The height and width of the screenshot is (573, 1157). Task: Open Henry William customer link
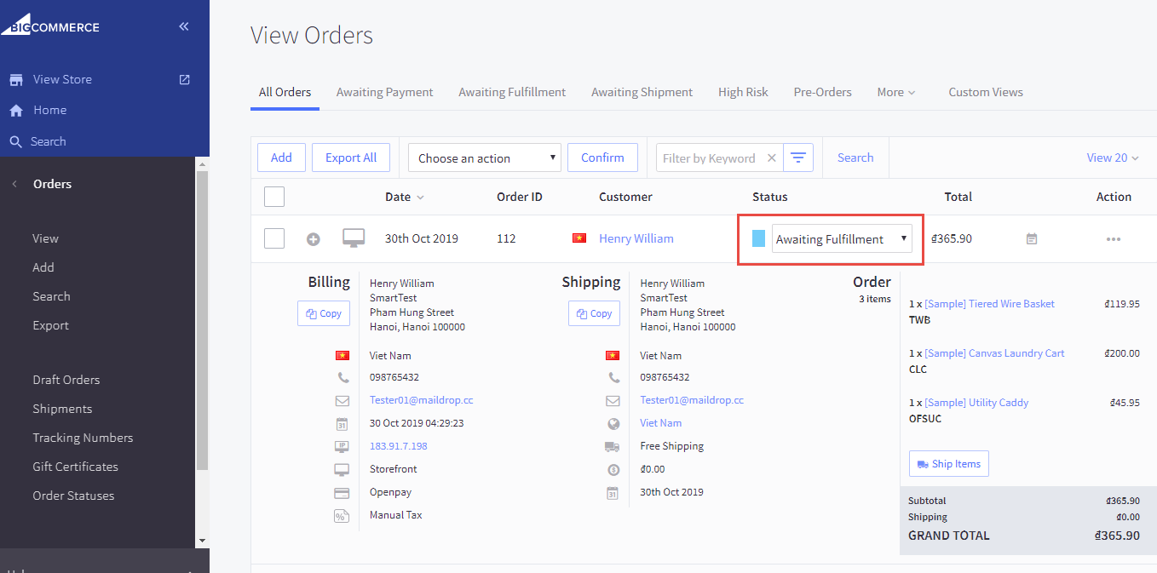(x=636, y=238)
